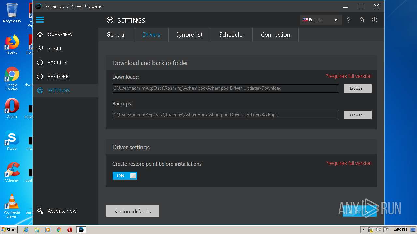Switch to the General tab
The height and width of the screenshot is (234, 417).
(116, 35)
